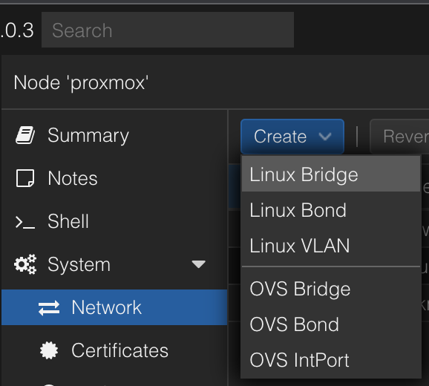Viewport: 429px width, 386px height.
Task: Select OVS Bridge menu entry
Action: click(331, 289)
